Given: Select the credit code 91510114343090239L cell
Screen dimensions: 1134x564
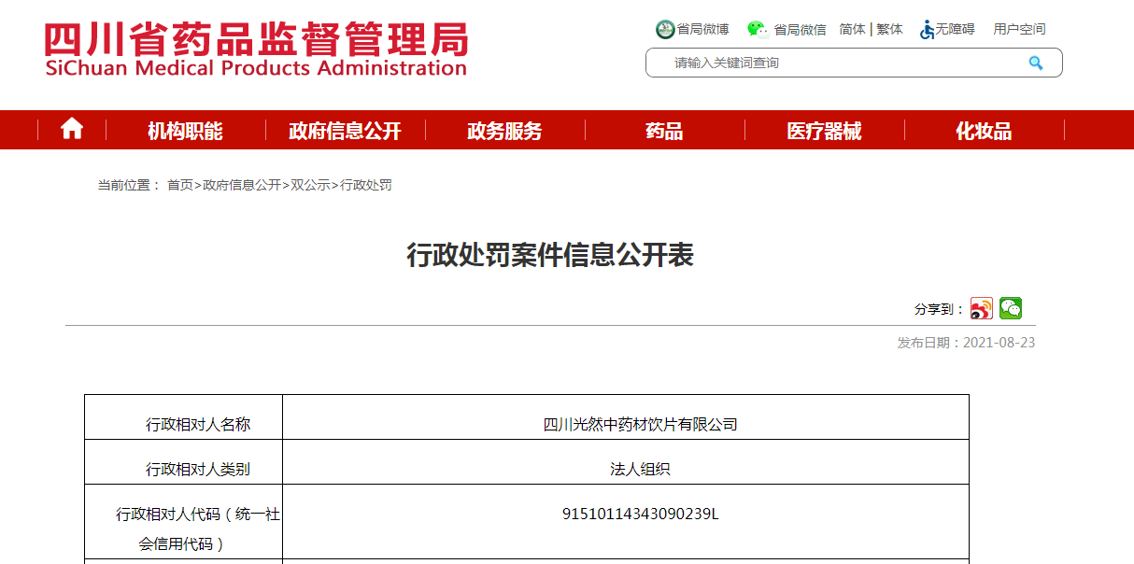Looking at the screenshot, I should (626, 522).
